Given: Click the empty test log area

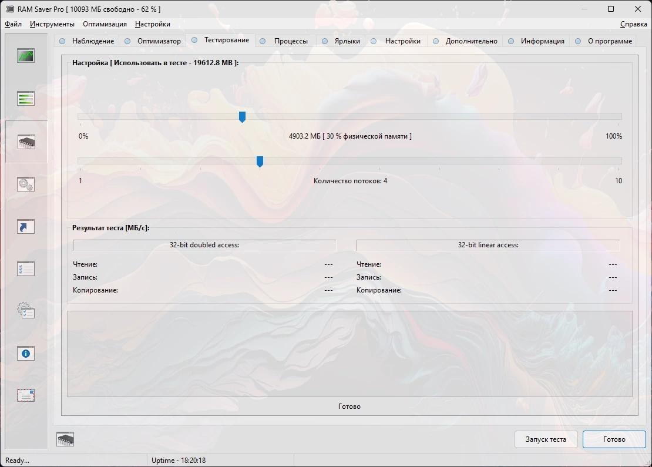Looking at the screenshot, I should pyautogui.click(x=349, y=354).
